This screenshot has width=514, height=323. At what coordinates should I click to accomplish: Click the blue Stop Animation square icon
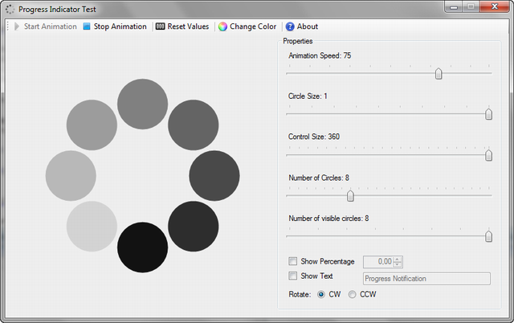coord(87,27)
